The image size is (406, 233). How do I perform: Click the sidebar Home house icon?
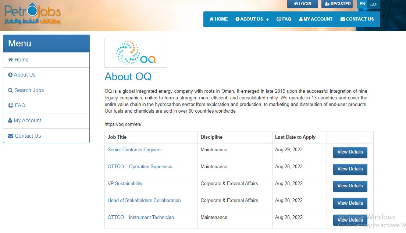click(x=11, y=60)
